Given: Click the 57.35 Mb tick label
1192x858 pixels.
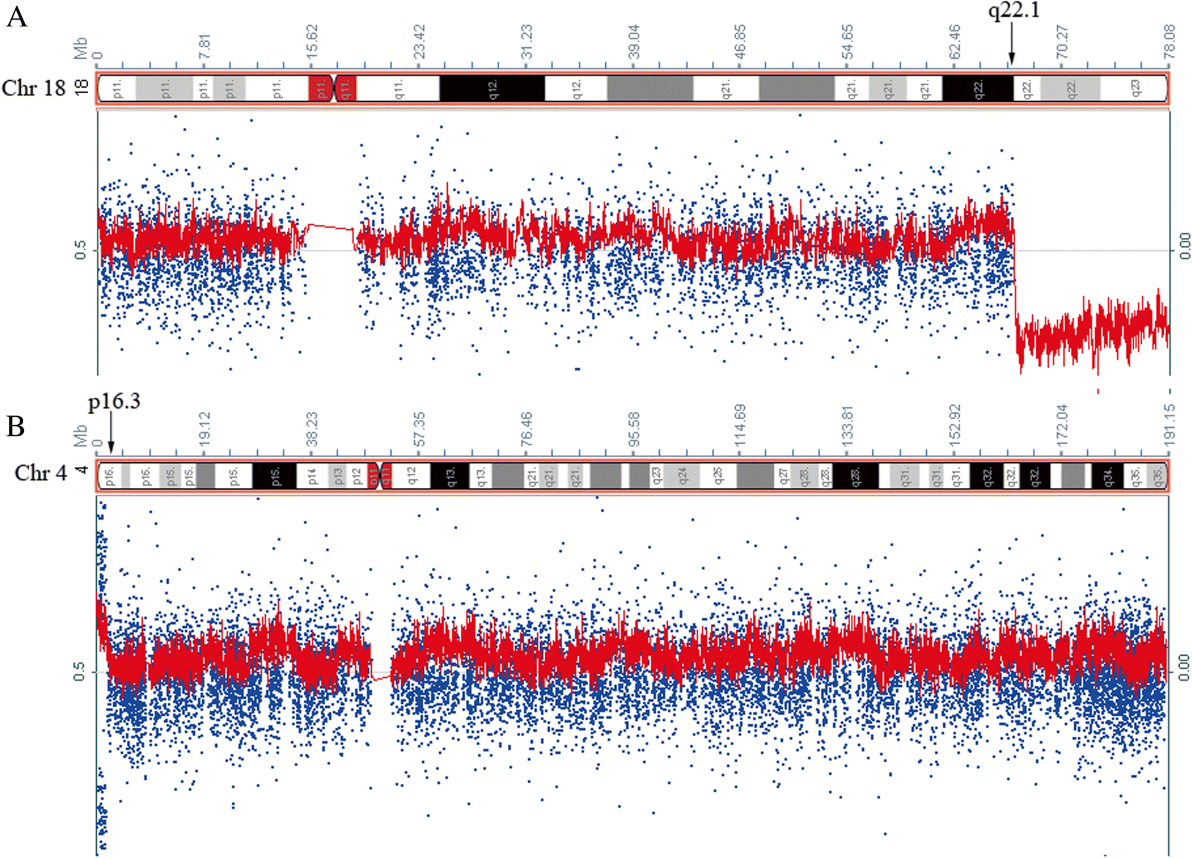Looking at the screenshot, I should [419, 428].
